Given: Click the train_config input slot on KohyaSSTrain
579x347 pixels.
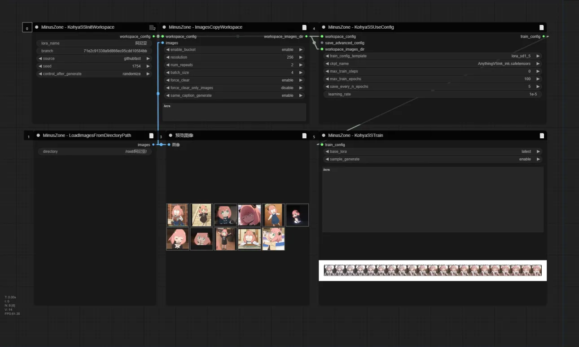Looking at the screenshot, I should tap(322, 145).
